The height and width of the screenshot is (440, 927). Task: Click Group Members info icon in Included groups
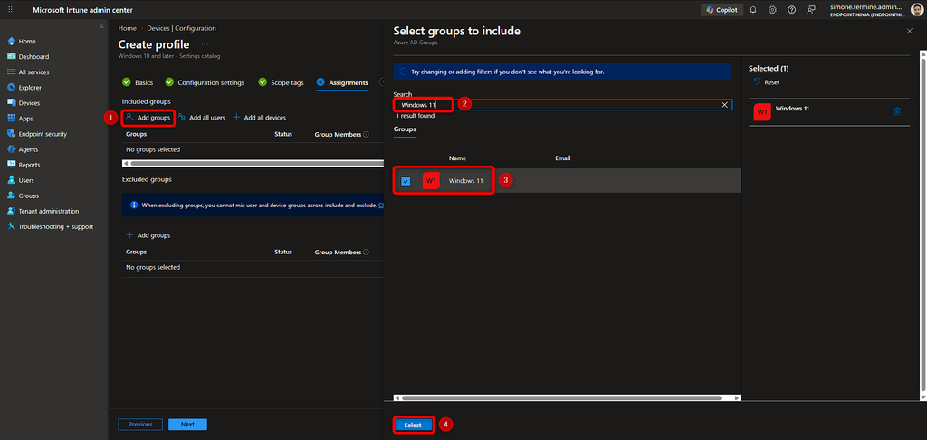tap(366, 135)
